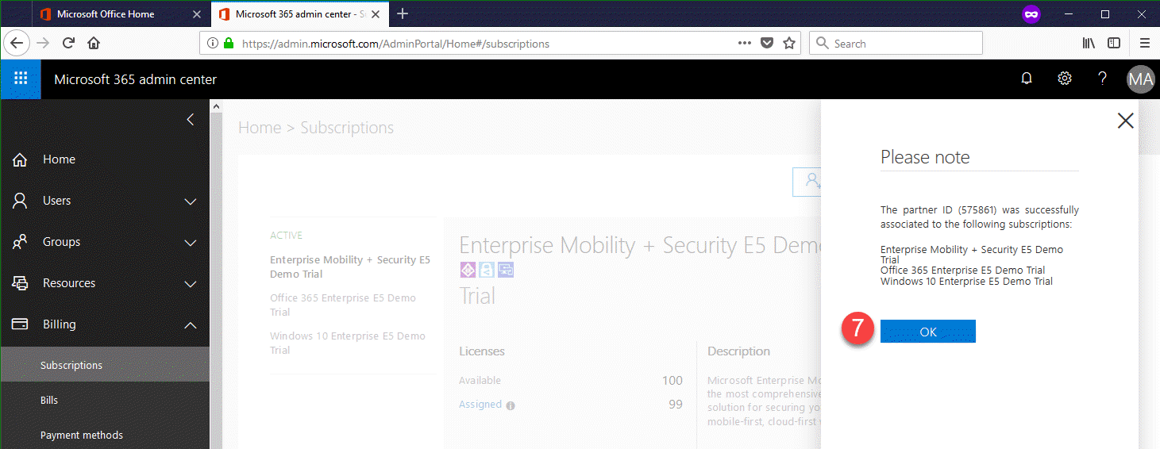The height and width of the screenshot is (449, 1160).
Task: Expand the Resources section chevron
Action: click(191, 284)
